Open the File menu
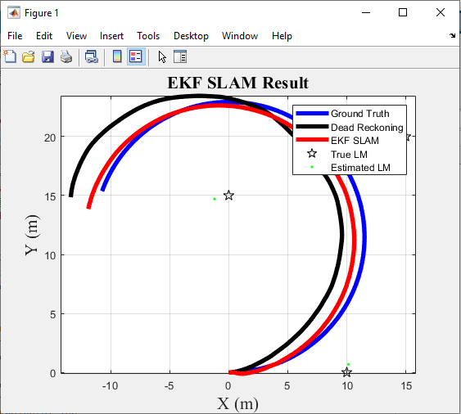461x414 pixels. (15, 36)
